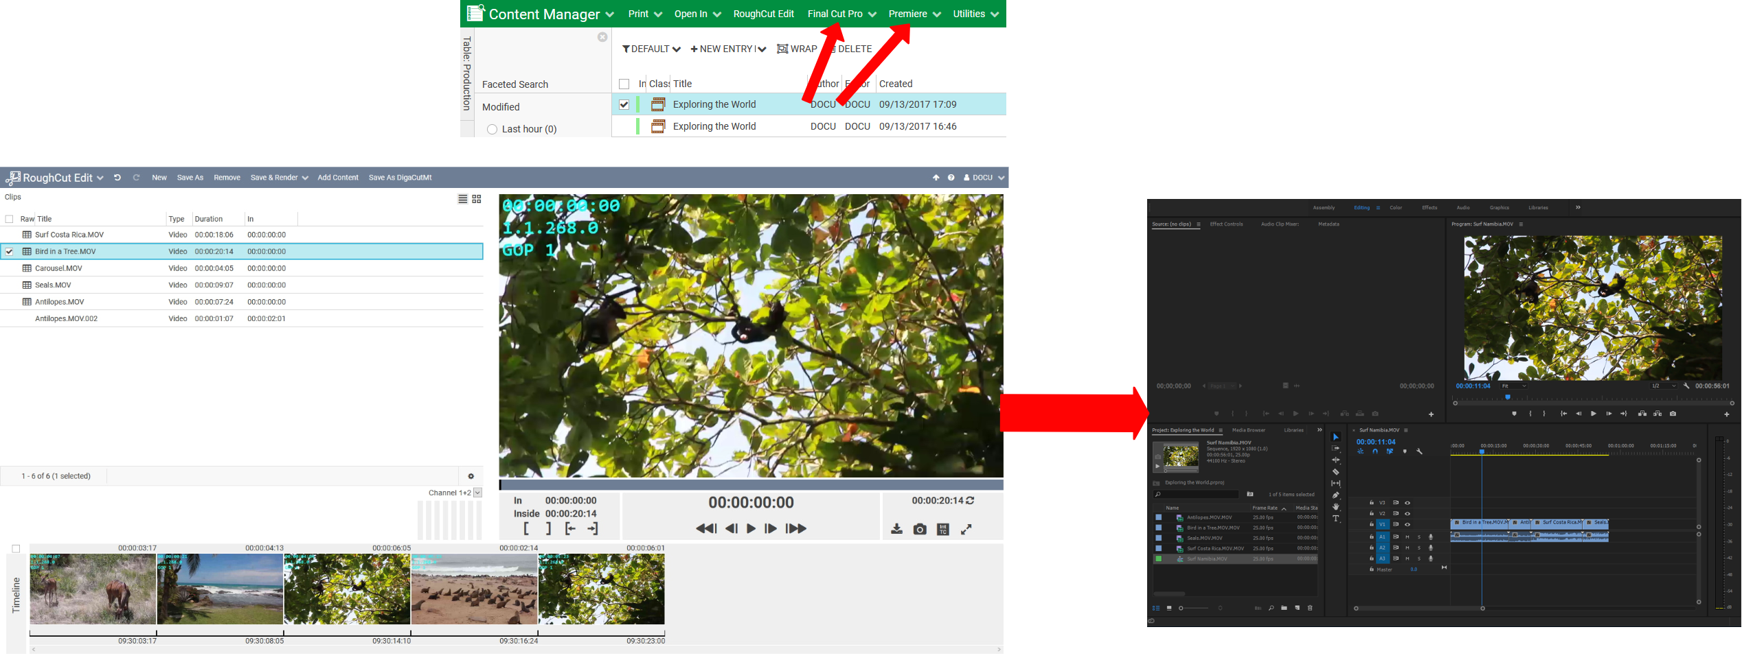Switch to the Effect Controls tab

pyautogui.click(x=1226, y=224)
